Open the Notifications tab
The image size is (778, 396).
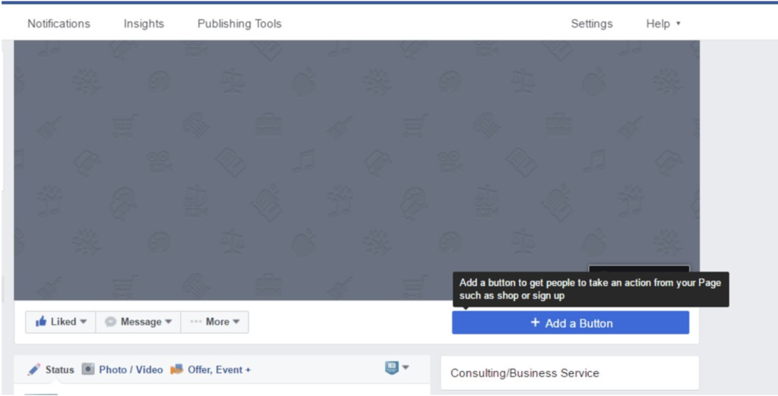click(59, 24)
